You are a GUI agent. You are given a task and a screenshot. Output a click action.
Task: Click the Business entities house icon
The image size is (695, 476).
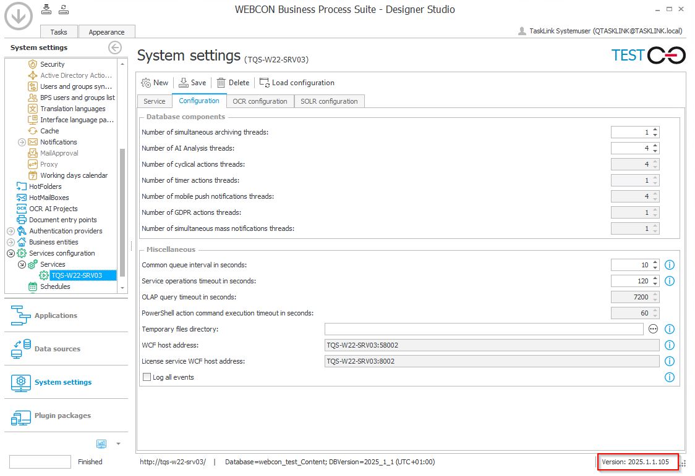point(21,242)
